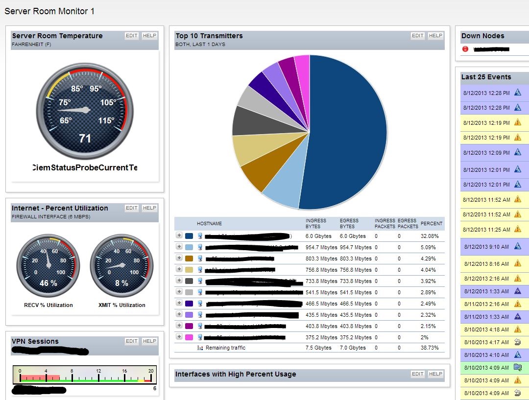529x400 pixels.
Task: Click the 'Last 25 Events' panel heading
Action: pyautogui.click(x=486, y=77)
